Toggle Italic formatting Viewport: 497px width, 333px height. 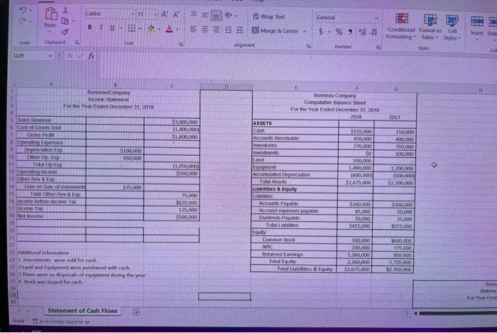pos(101,28)
